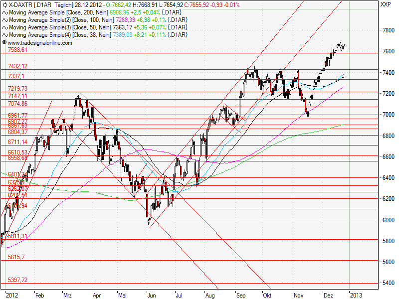Click the Apr label on the time axis
This screenshot has height=299, width=399.
[97, 295]
